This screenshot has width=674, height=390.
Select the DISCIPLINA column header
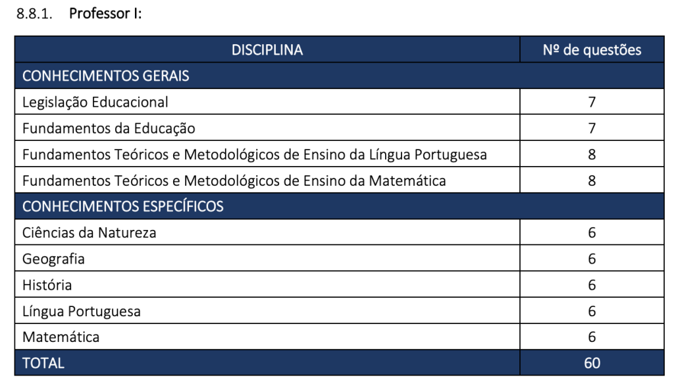[267, 50]
